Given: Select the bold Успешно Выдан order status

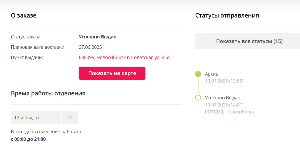Looking at the screenshot, I should 98,37.
